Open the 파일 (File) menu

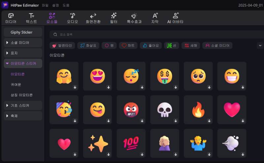(x=45, y=5)
